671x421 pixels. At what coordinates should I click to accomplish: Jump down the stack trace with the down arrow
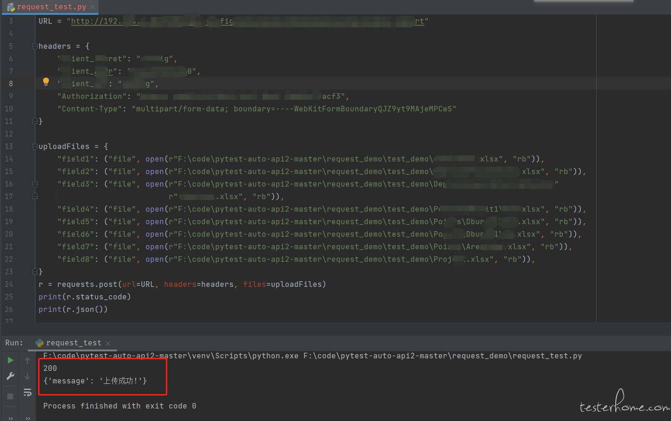point(27,376)
